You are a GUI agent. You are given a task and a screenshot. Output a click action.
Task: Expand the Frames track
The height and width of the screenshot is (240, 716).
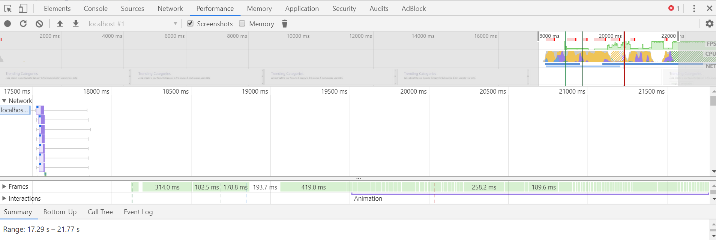(5, 186)
